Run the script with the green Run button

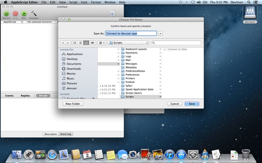click(24, 15)
